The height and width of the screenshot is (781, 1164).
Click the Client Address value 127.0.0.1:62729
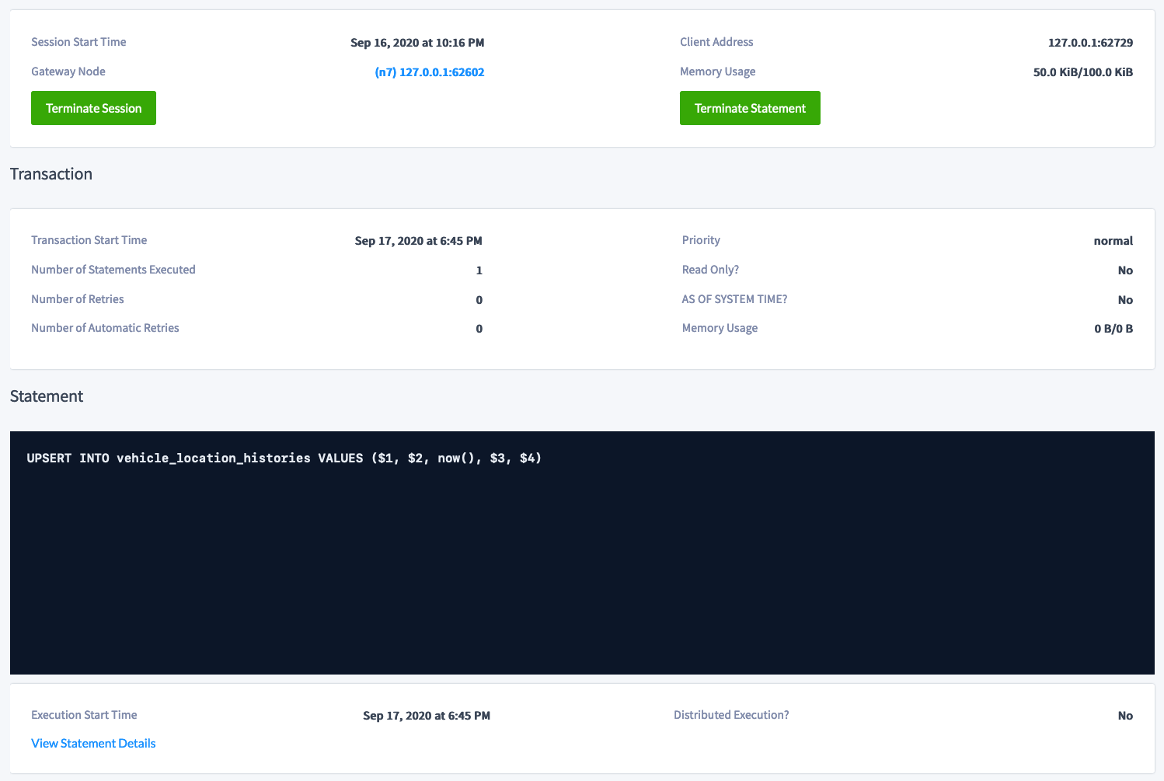coord(1089,43)
